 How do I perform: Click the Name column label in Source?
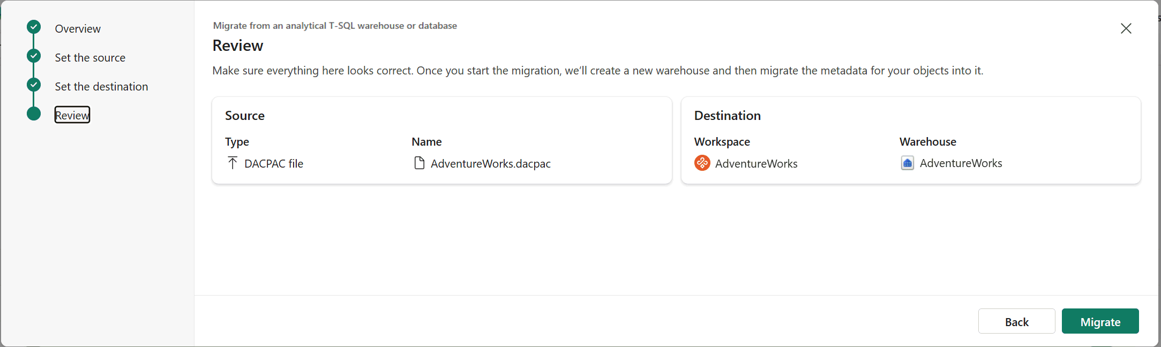click(x=426, y=142)
